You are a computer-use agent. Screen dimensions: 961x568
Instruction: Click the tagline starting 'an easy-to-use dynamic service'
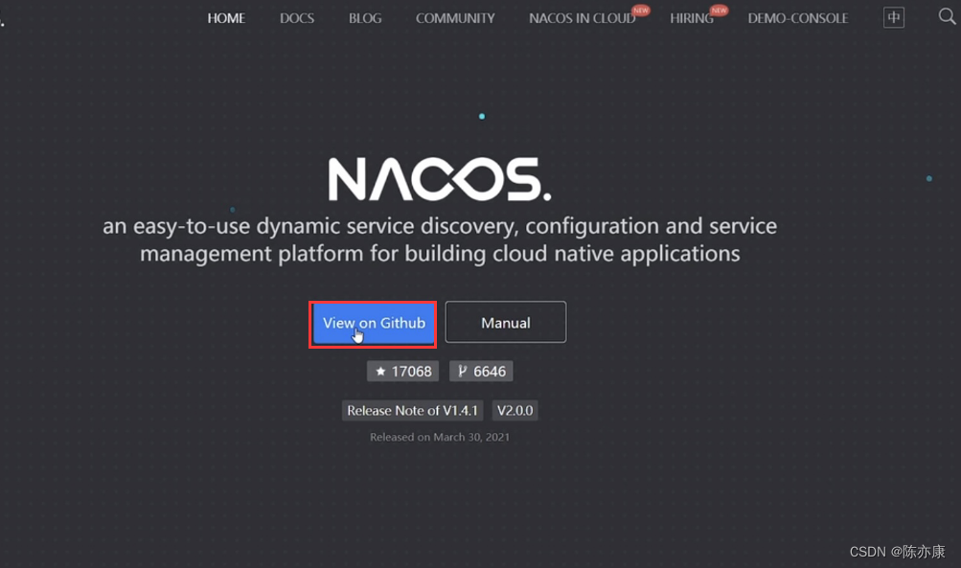pos(440,239)
